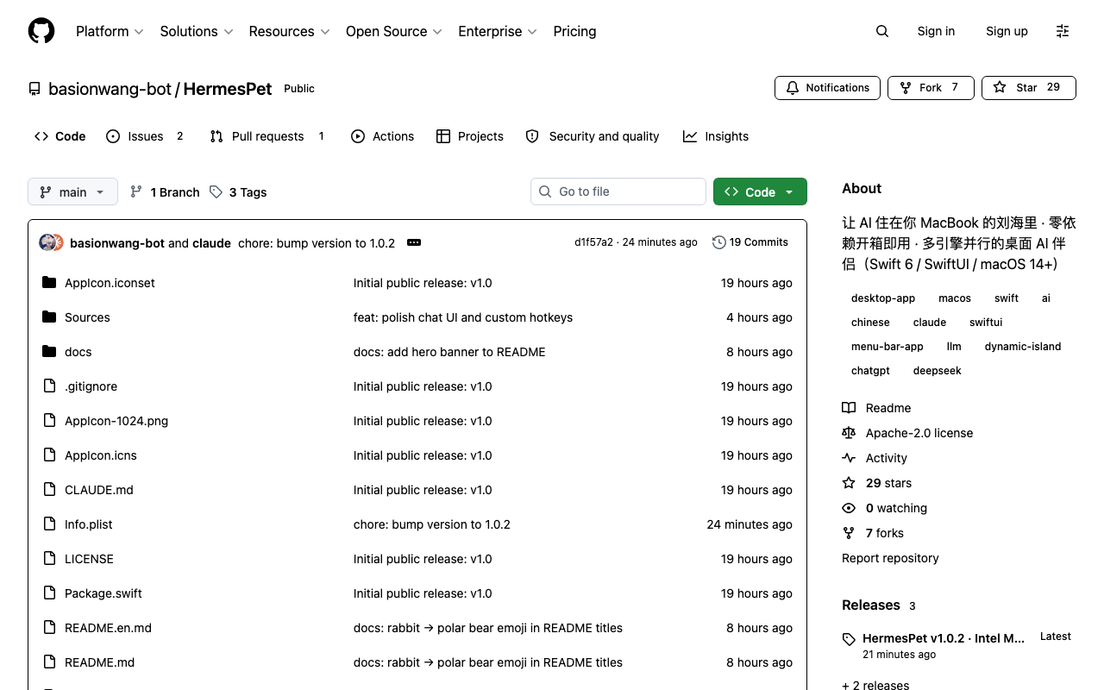Focus the Go to file search field
Viewport: 1104px width, 690px height.
[x=618, y=191]
